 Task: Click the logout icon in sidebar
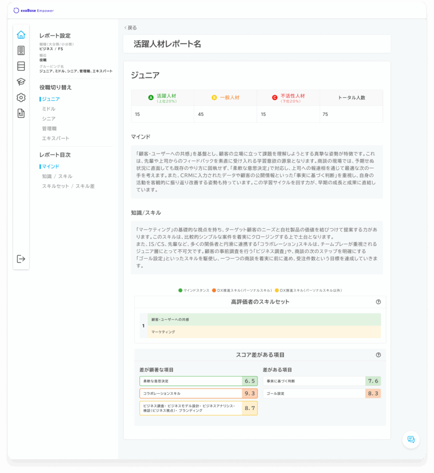coord(21,259)
